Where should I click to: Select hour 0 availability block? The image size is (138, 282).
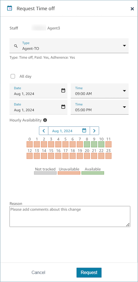point(30,144)
